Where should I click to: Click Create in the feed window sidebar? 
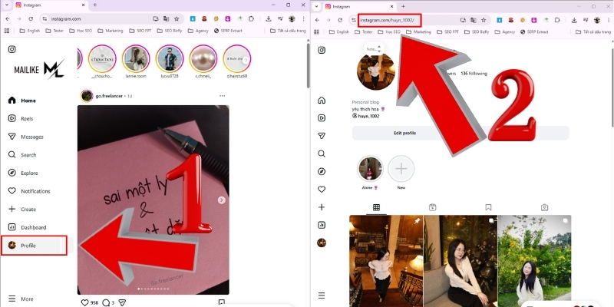(22, 209)
